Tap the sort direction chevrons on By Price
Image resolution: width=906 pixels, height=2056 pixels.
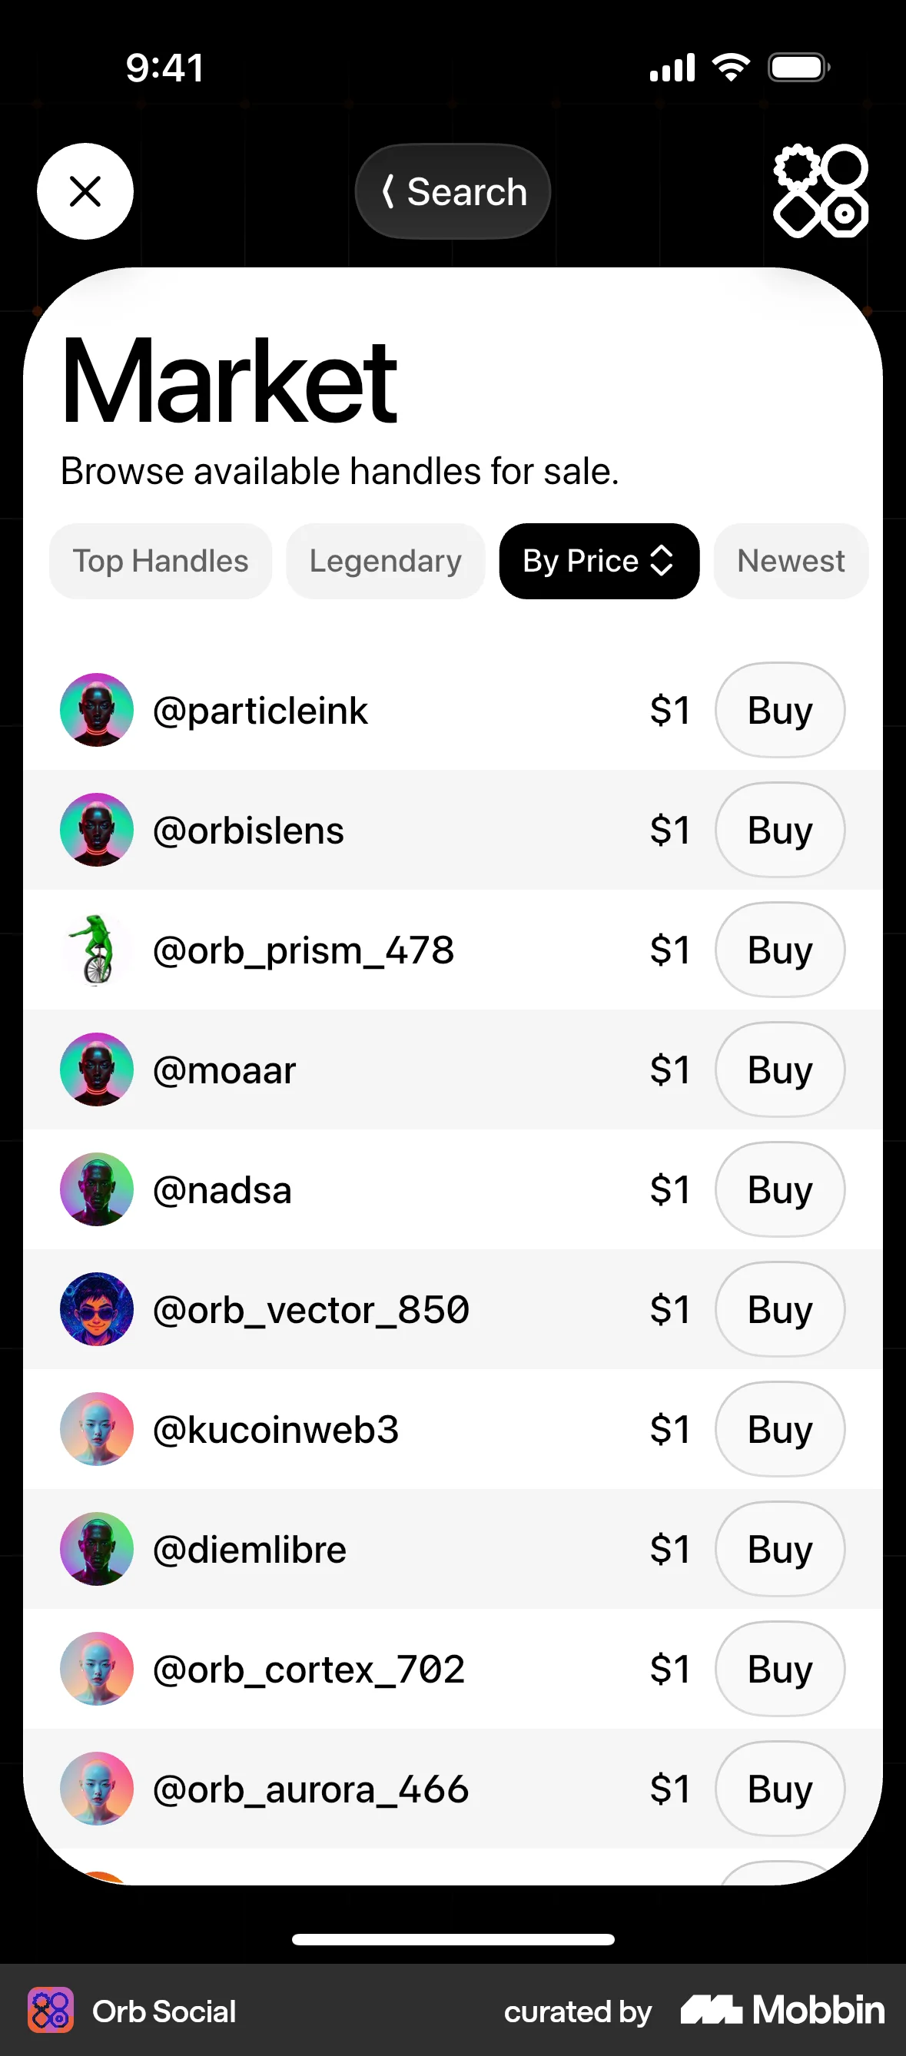coord(662,560)
